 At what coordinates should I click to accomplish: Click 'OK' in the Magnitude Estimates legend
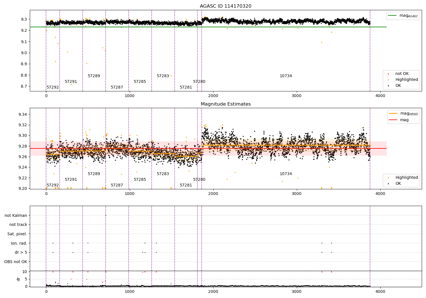(x=398, y=184)
